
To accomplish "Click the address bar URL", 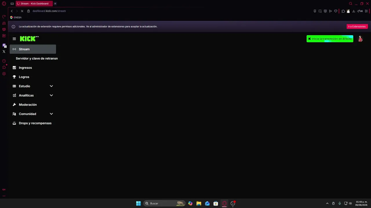I will click(x=49, y=11).
